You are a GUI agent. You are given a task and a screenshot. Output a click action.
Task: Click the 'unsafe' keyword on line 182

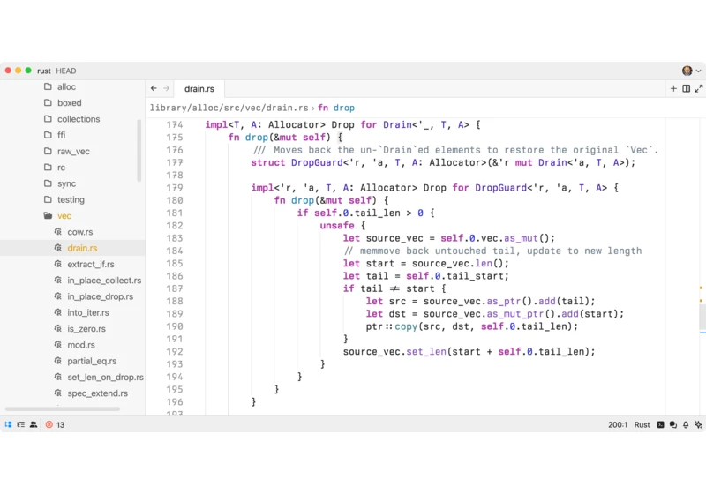[337, 226]
